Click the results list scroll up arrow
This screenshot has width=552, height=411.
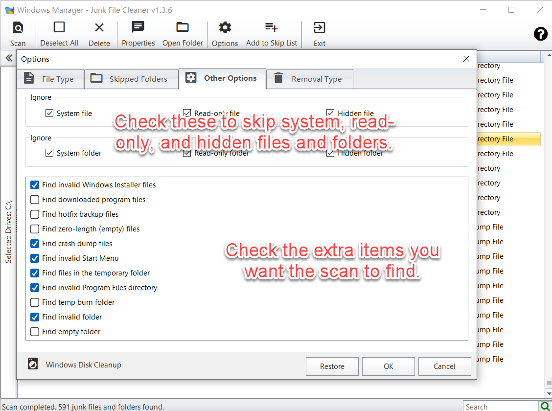549,55
